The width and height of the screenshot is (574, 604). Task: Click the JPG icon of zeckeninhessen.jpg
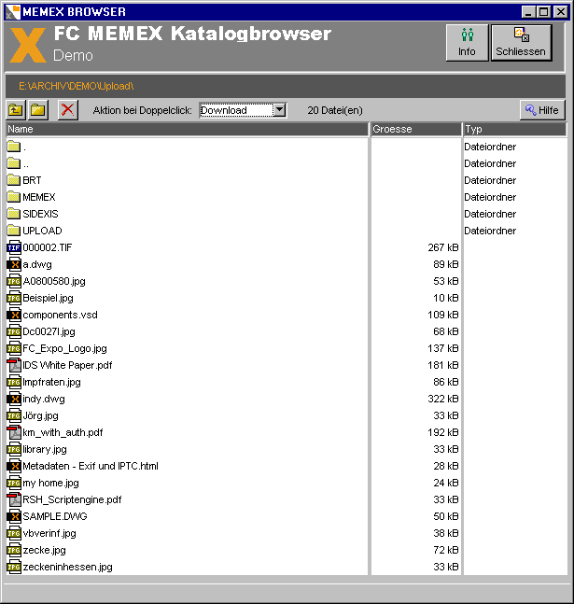pos(14,567)
